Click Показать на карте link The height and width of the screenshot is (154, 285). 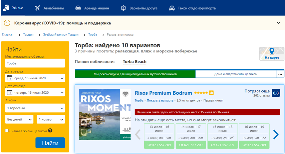pos(160,100)
